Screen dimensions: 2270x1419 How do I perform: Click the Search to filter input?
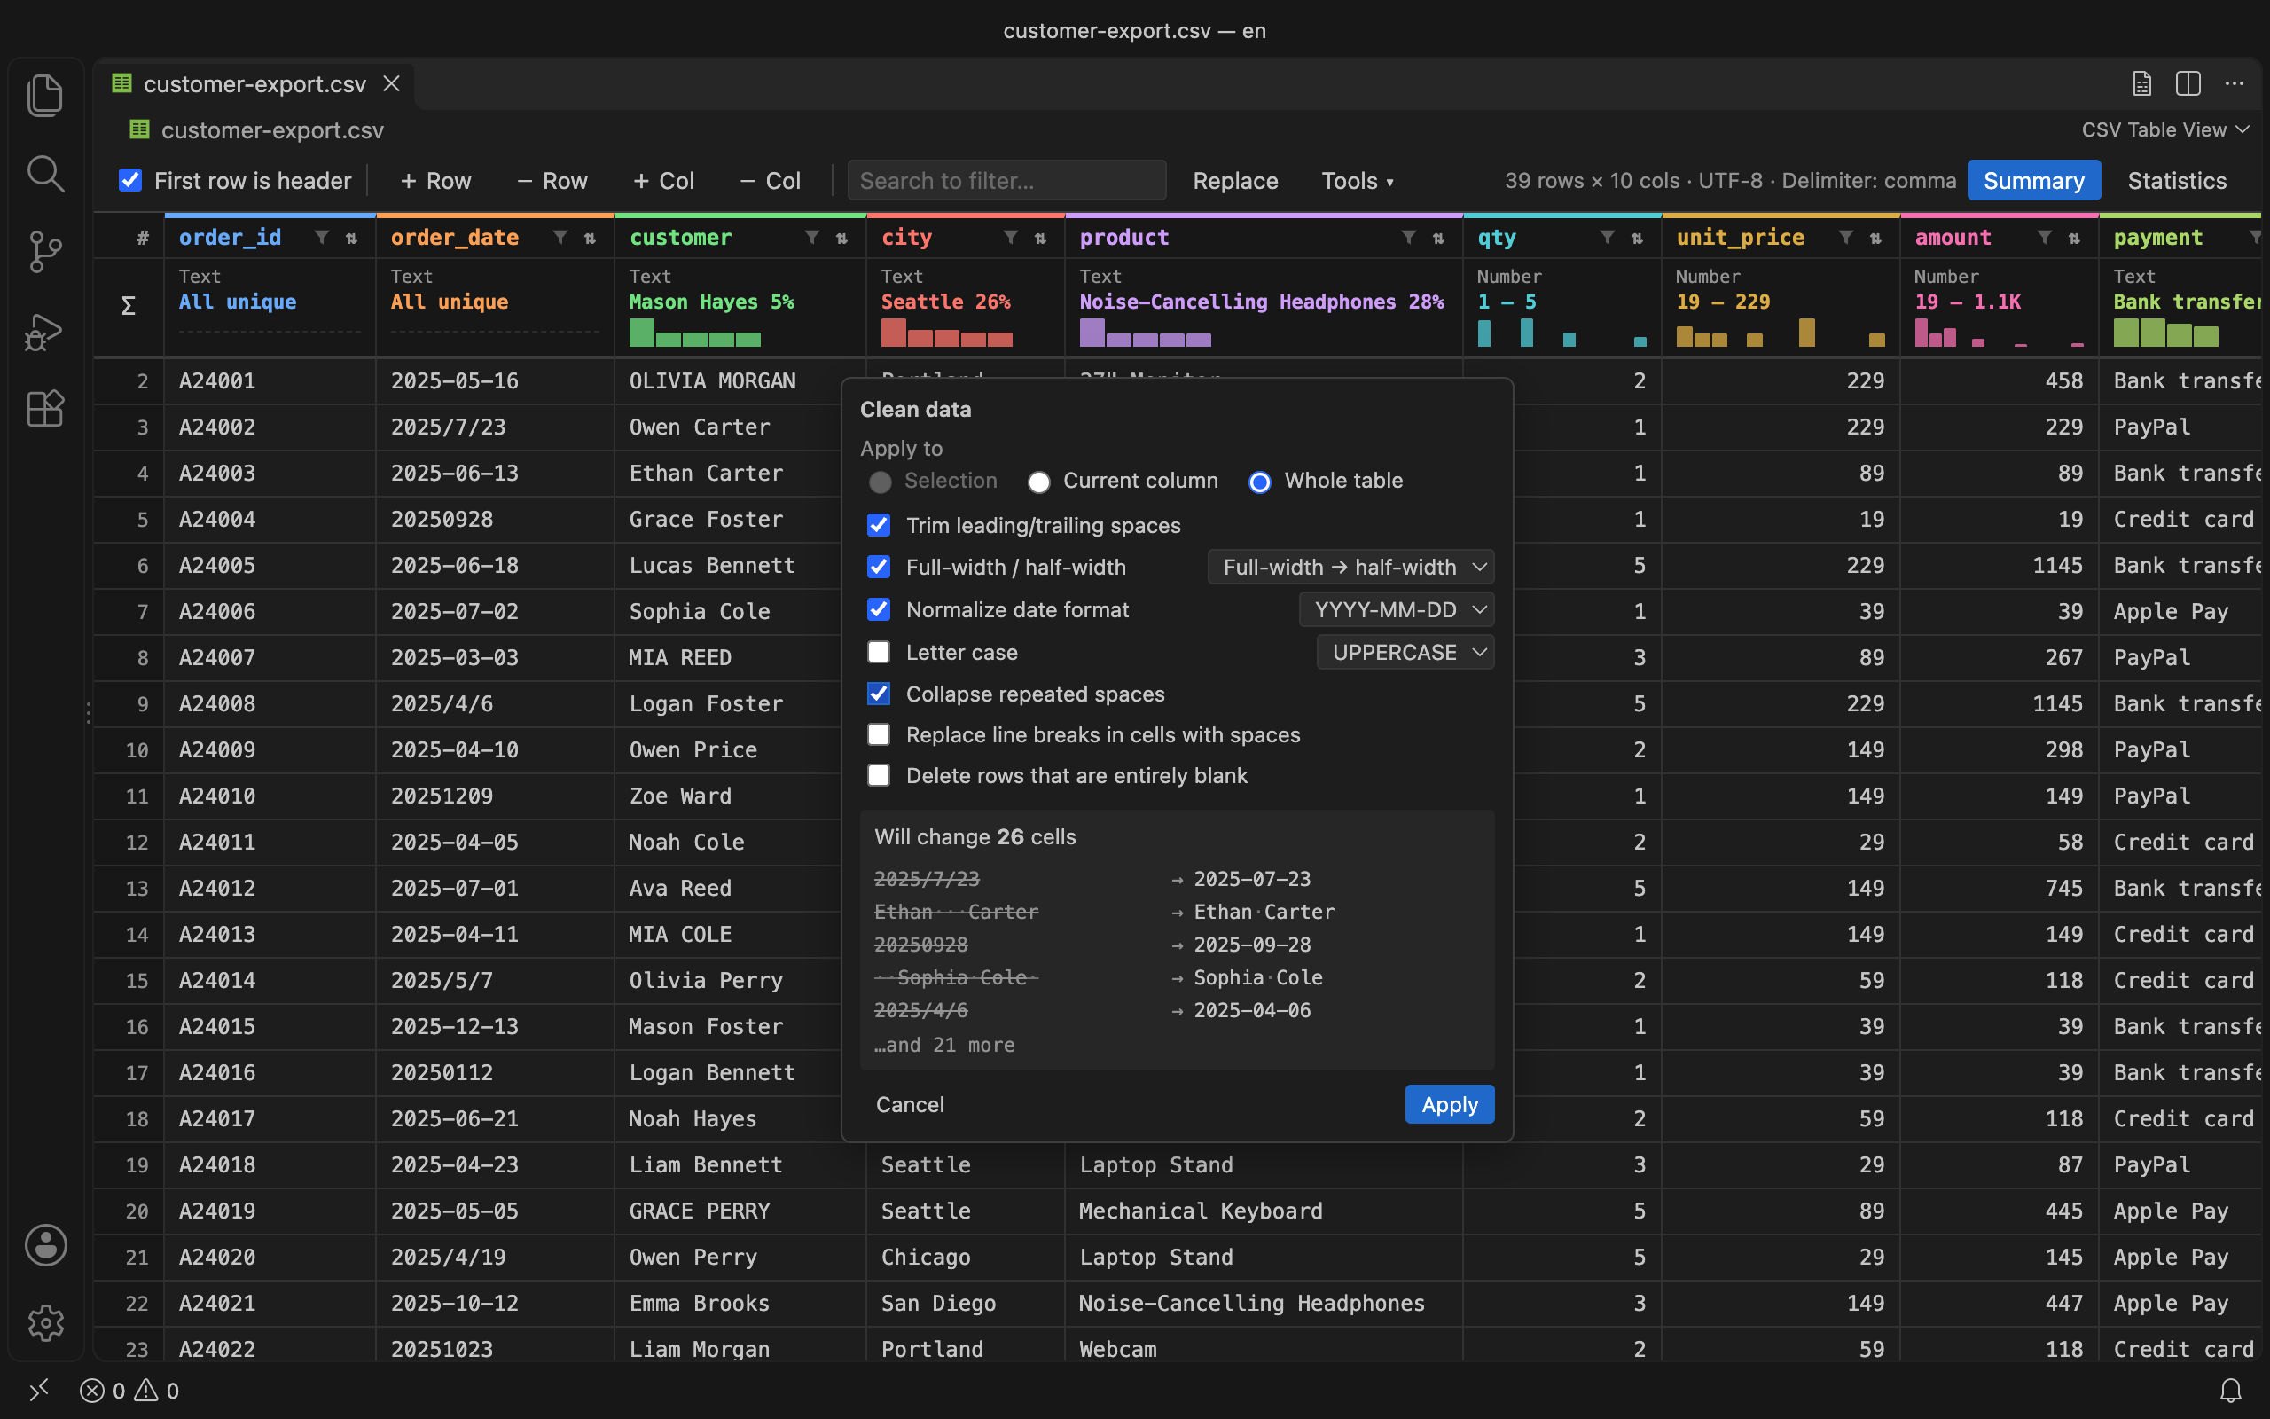coord(1006,180)
